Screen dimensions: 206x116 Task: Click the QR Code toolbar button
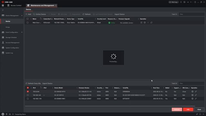click(62, 14)
